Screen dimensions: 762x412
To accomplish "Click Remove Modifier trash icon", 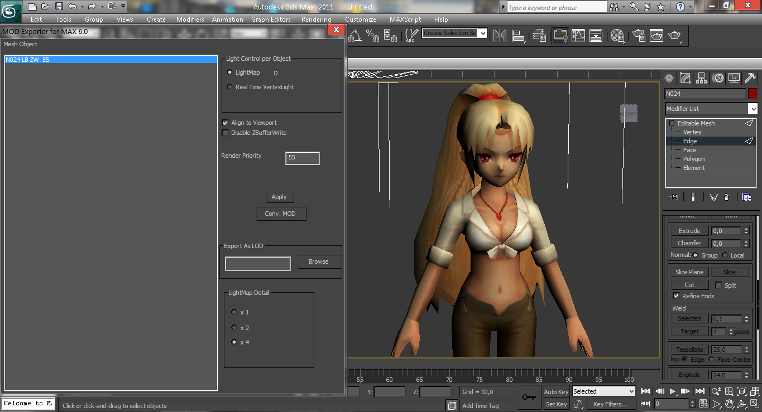I will pos(726,197).
